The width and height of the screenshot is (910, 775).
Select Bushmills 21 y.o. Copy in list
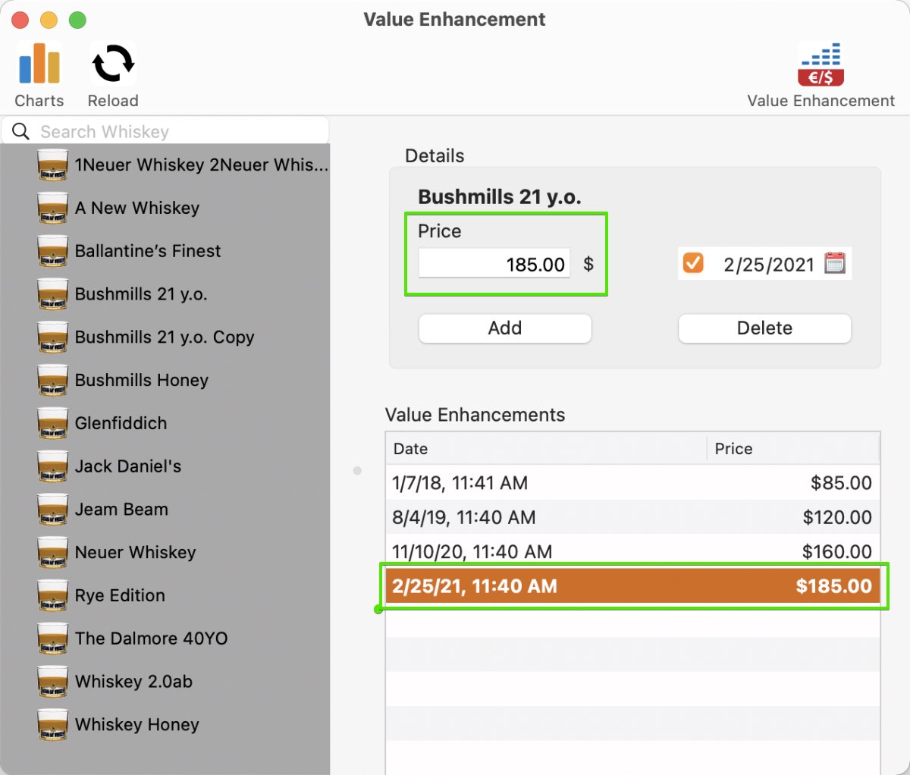coord(165,337)
